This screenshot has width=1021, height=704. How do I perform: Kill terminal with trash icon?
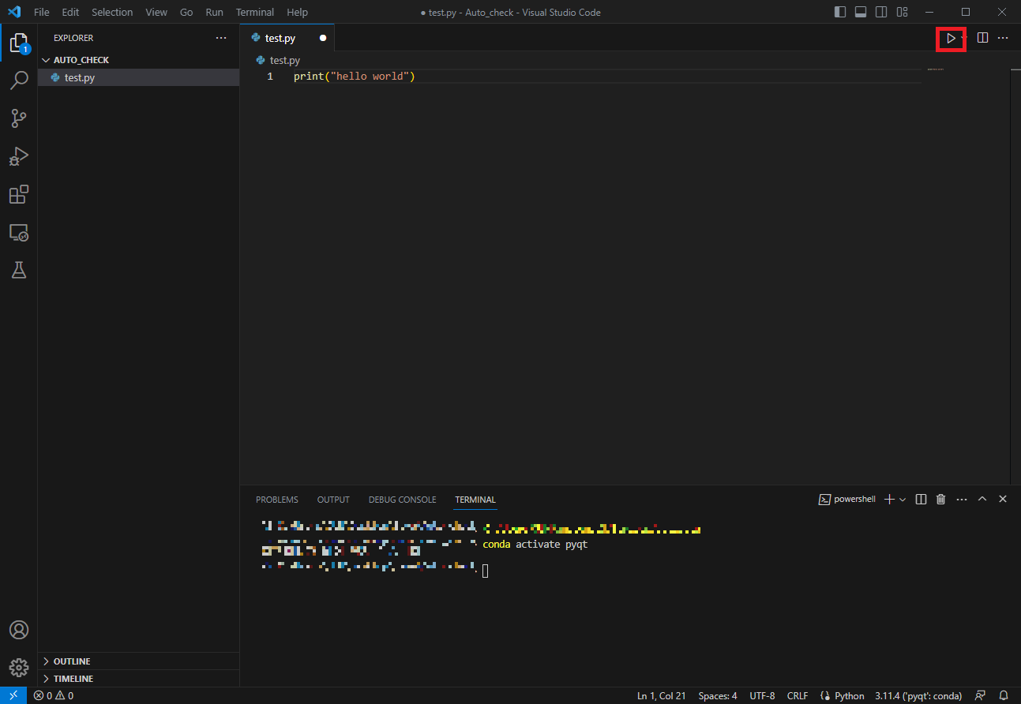pos(940,500)
